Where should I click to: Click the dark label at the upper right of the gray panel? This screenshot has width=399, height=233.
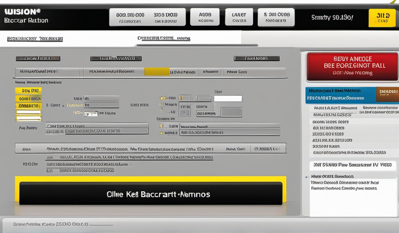[x=256, y=59]
